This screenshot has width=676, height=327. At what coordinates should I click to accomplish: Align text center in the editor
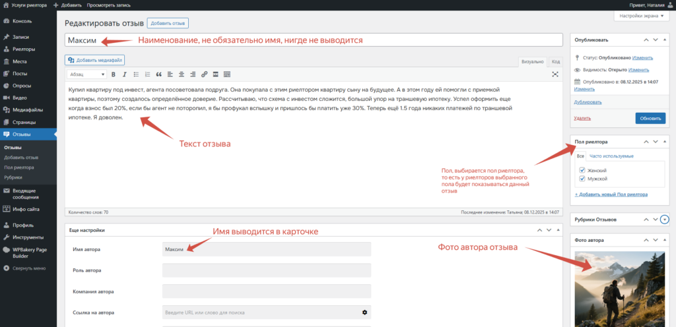pos(182,74)
